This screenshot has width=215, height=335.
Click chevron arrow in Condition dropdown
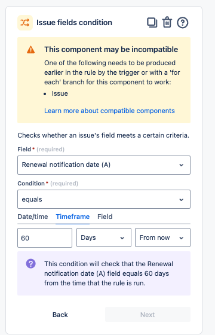tap(182, 200)
